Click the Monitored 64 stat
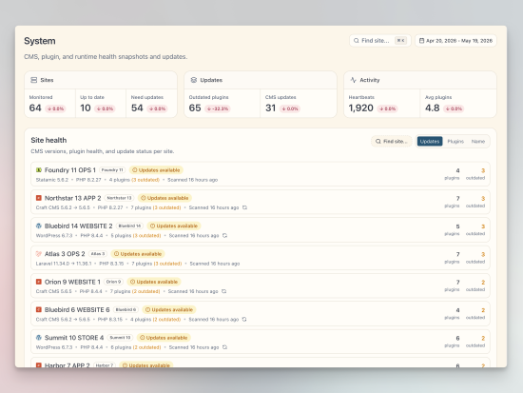This screenshot has height=393, width=523. (50, 104)
